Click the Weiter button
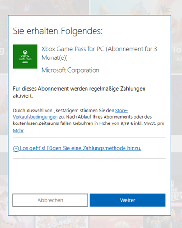Image resolution: width=182 pixels, height=228 pixels. (127, 200)
